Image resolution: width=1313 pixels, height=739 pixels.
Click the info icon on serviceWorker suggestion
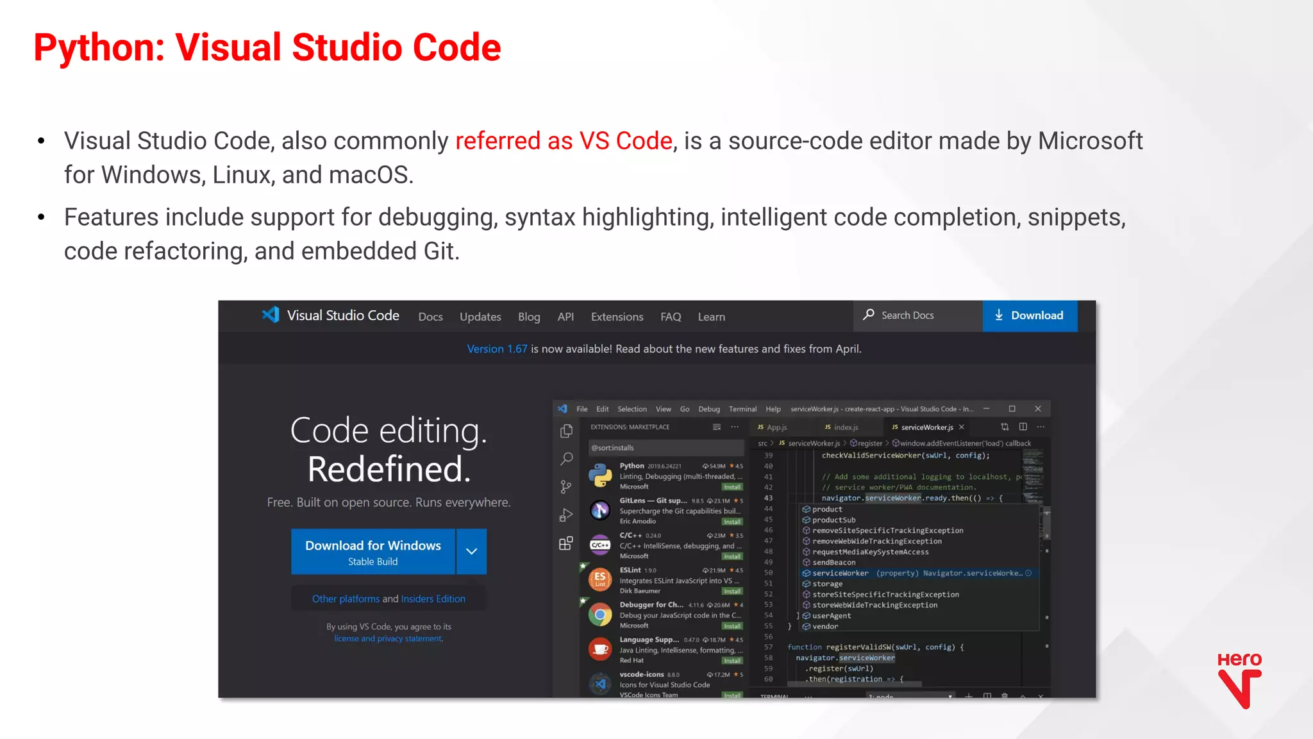point(1028,573)
